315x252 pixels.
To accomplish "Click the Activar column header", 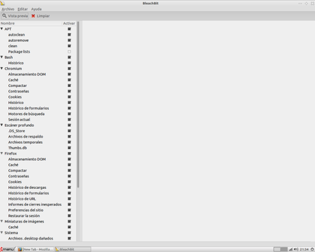I will [x=69, y=23].
